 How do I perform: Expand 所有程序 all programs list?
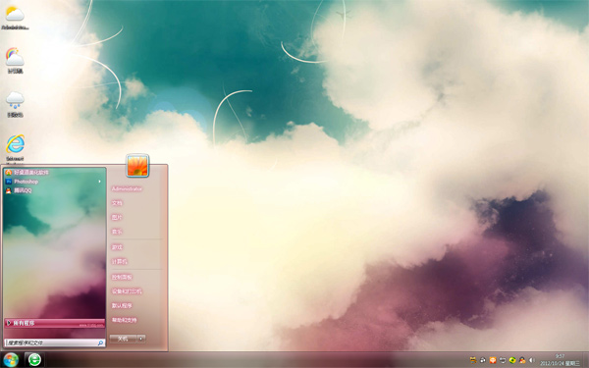point(54,323)
